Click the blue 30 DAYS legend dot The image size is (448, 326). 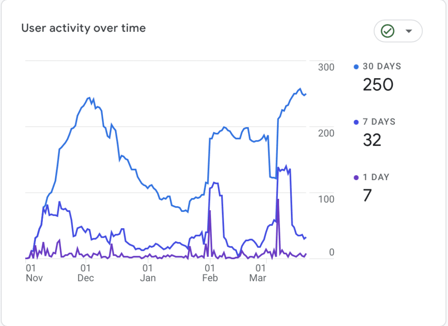[x=355, y=66]
